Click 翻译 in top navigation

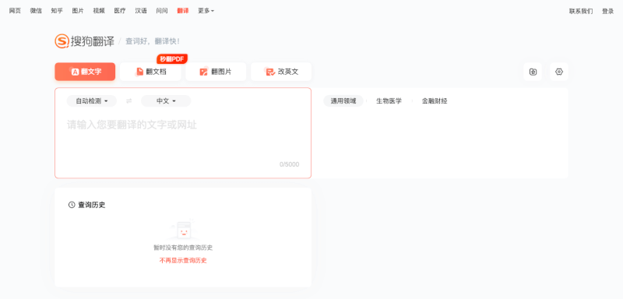(x=183, y=11)
